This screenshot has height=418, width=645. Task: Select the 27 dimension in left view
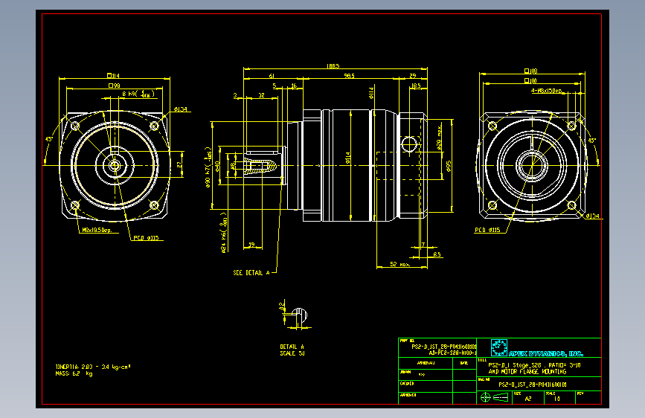pyautogui.click(x=179, y=164)
